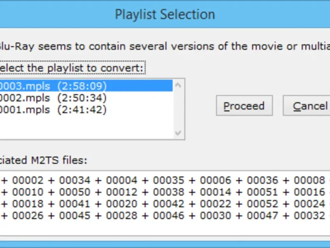
Task: Click the Playlist Selection title bar
Action: coord(165,14)
